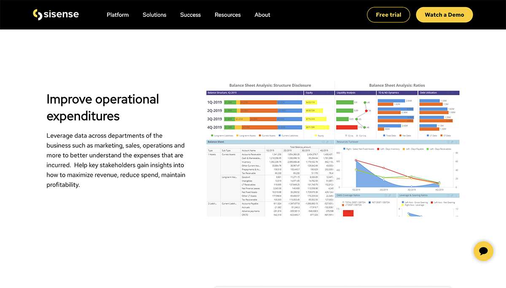
Task: Click the info icon on Debt Coverage Ratios widget
Action: (385, 195)
